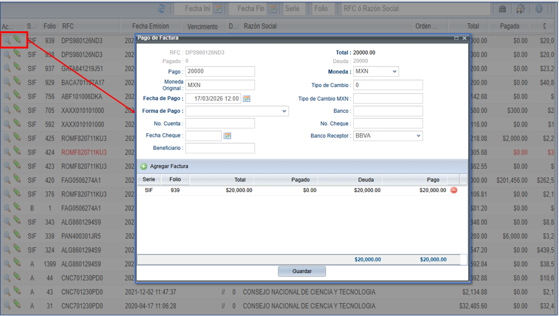559x316 pixels.
Task: Remove invoice 939 with the red minus icon
Action: coord(454,190)
